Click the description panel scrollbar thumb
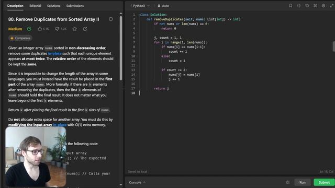The image size is (335, 188). [x=121, y=49]
